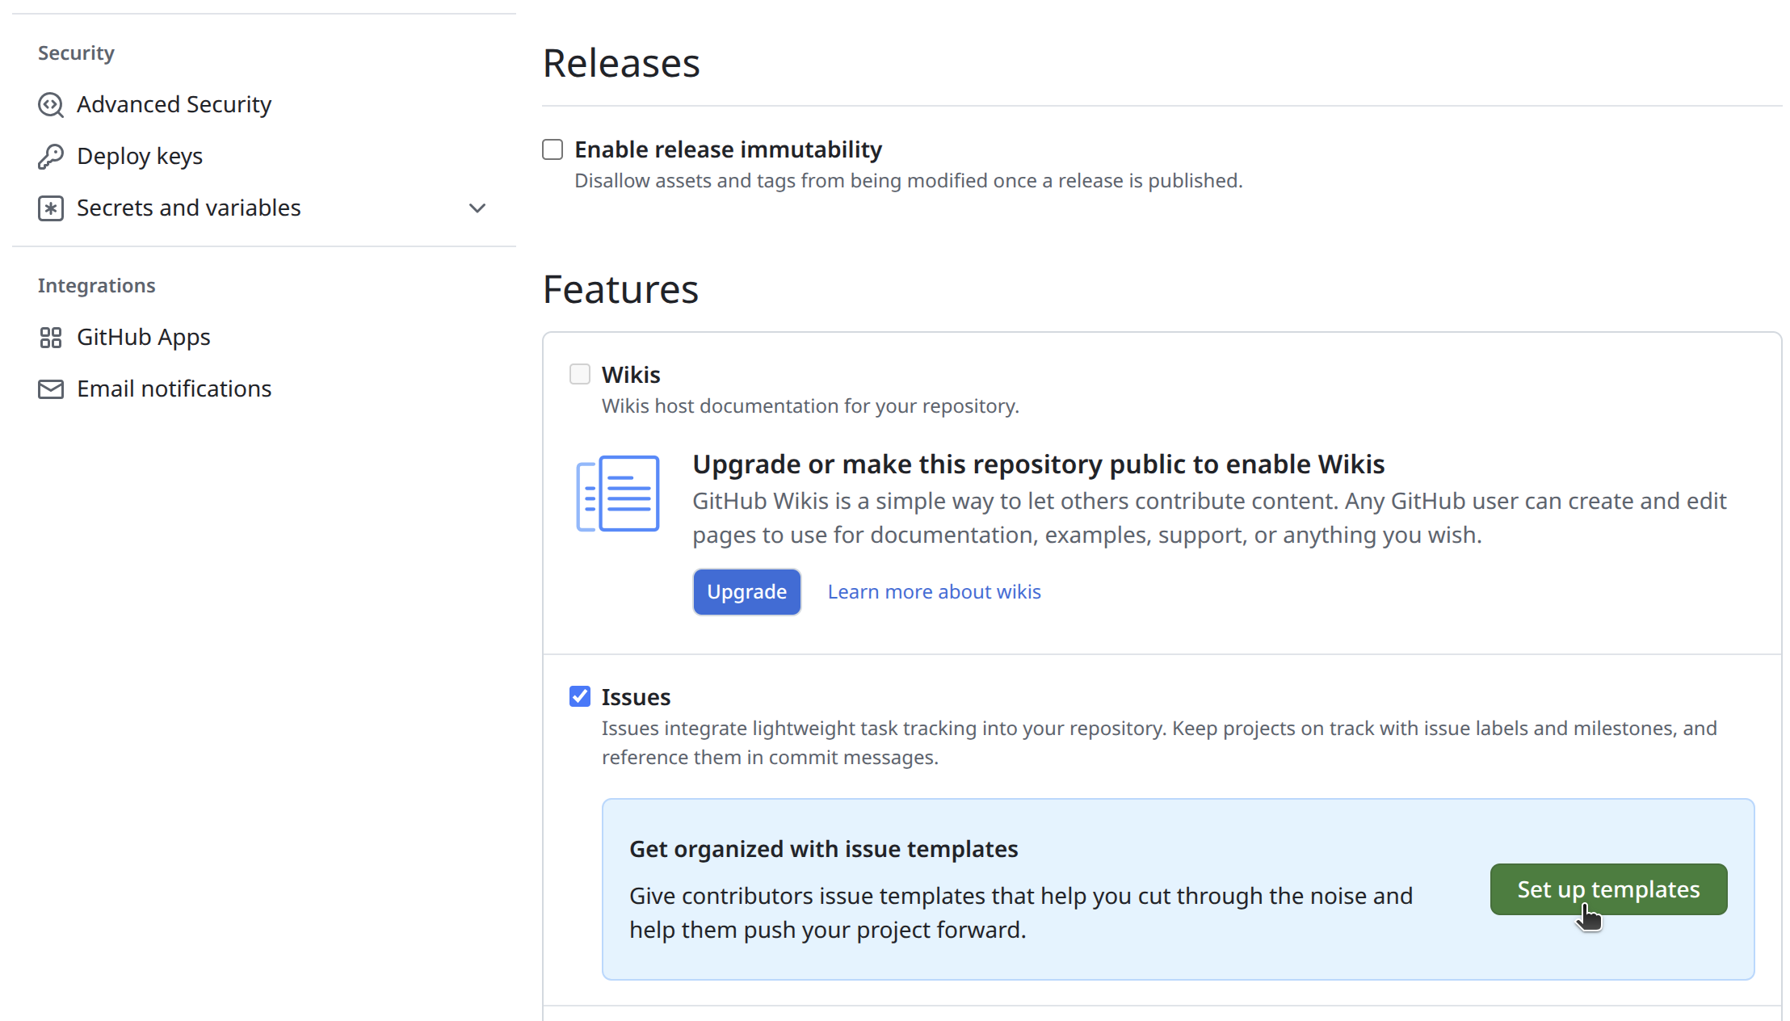Open Advanced Security settings page
The image size is (1790, 1021).
pyautogui.click(x=174, y=105)
